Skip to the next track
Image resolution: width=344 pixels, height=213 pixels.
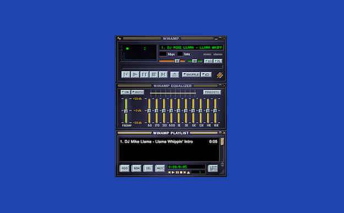click(x=163, y=75)
